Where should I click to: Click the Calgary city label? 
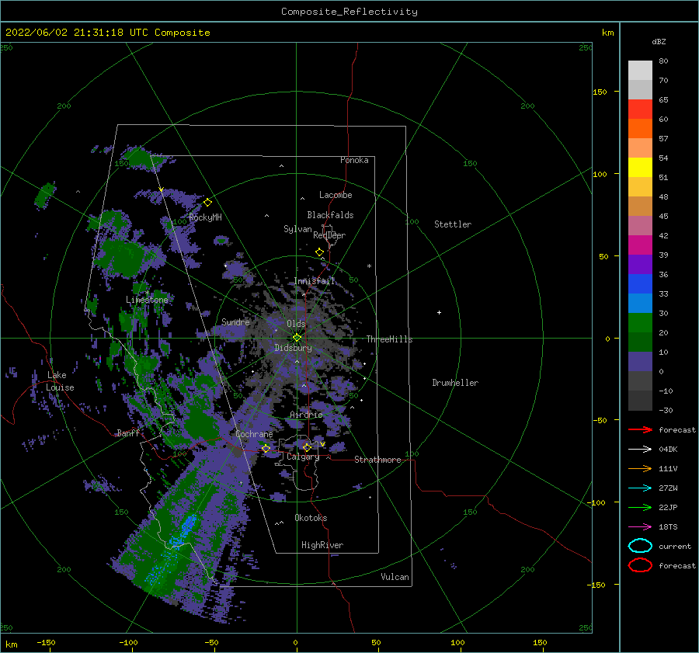(x=303, y=457)
